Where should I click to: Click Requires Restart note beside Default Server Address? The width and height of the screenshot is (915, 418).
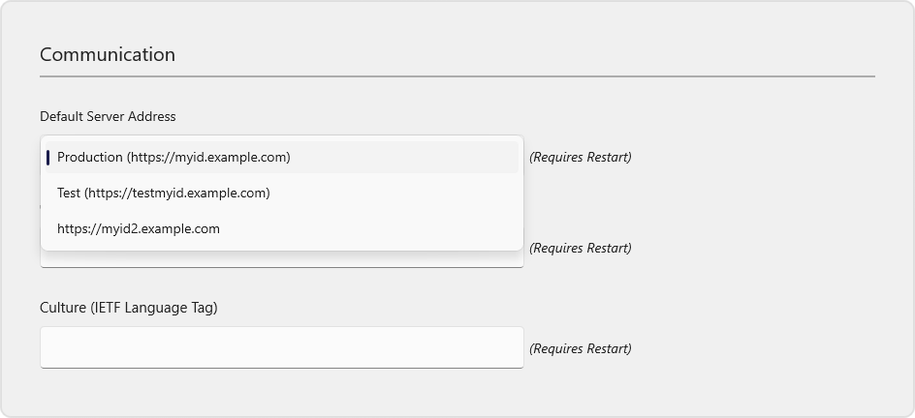pos(580,157)
